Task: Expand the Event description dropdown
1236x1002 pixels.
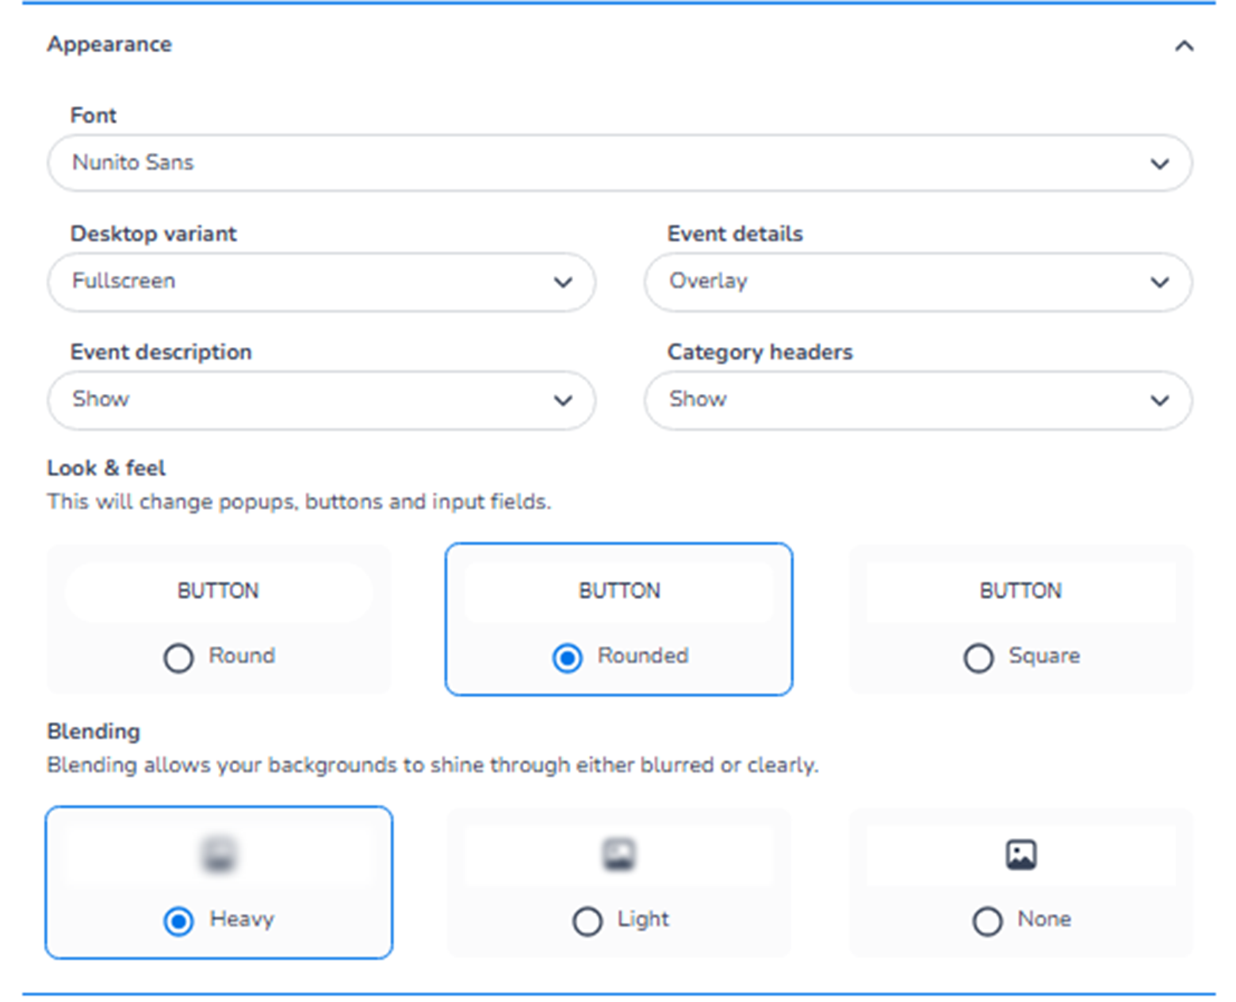Action: [321, 400]
